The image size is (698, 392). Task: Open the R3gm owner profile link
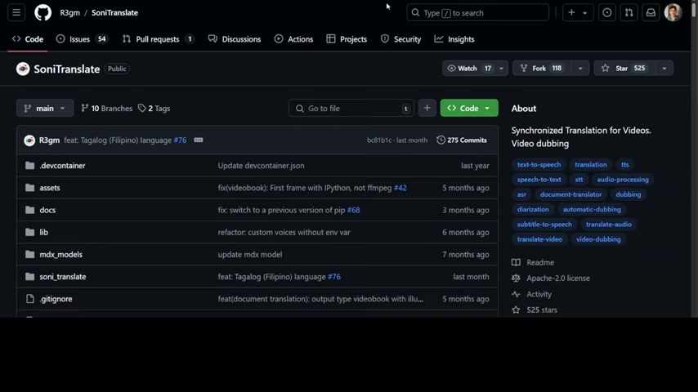(x=70, y=12)
